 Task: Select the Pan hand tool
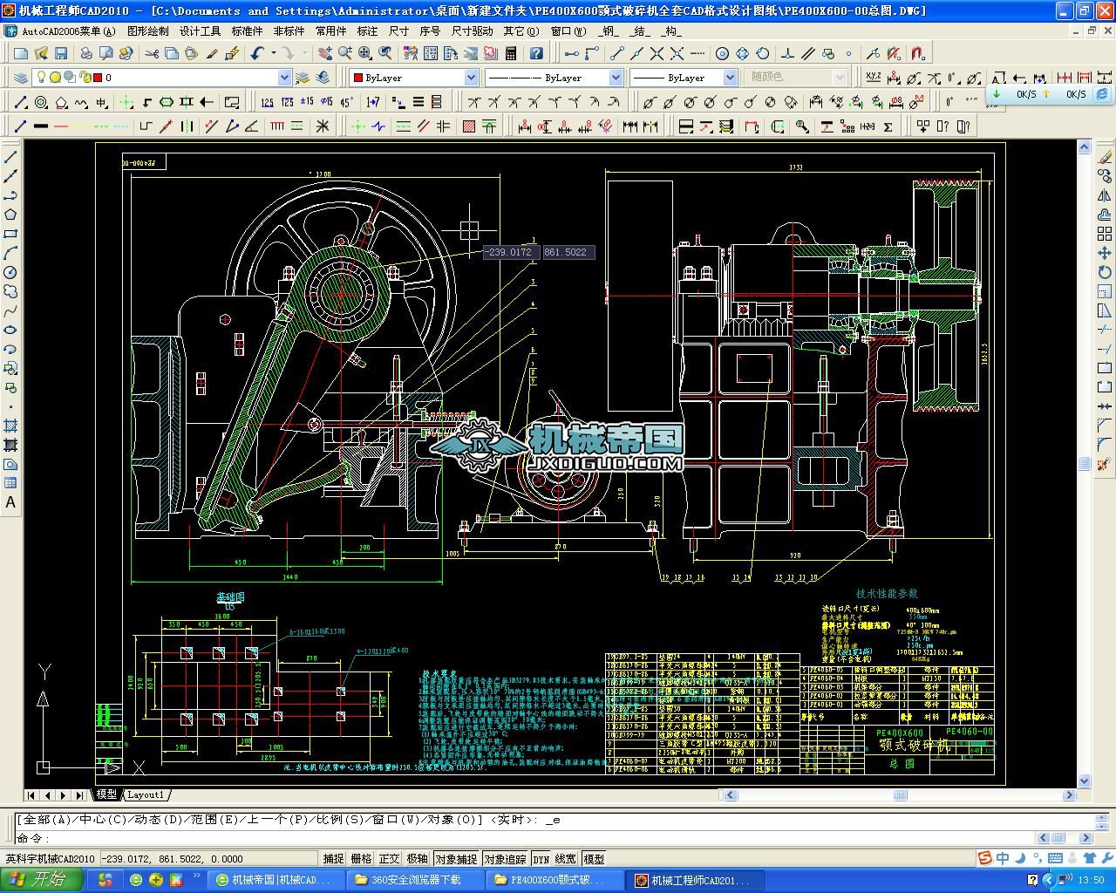point(325,54)
